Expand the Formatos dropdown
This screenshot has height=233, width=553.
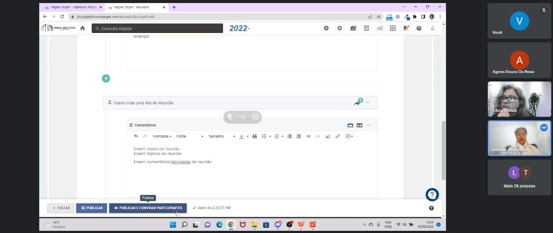(162, 136)
